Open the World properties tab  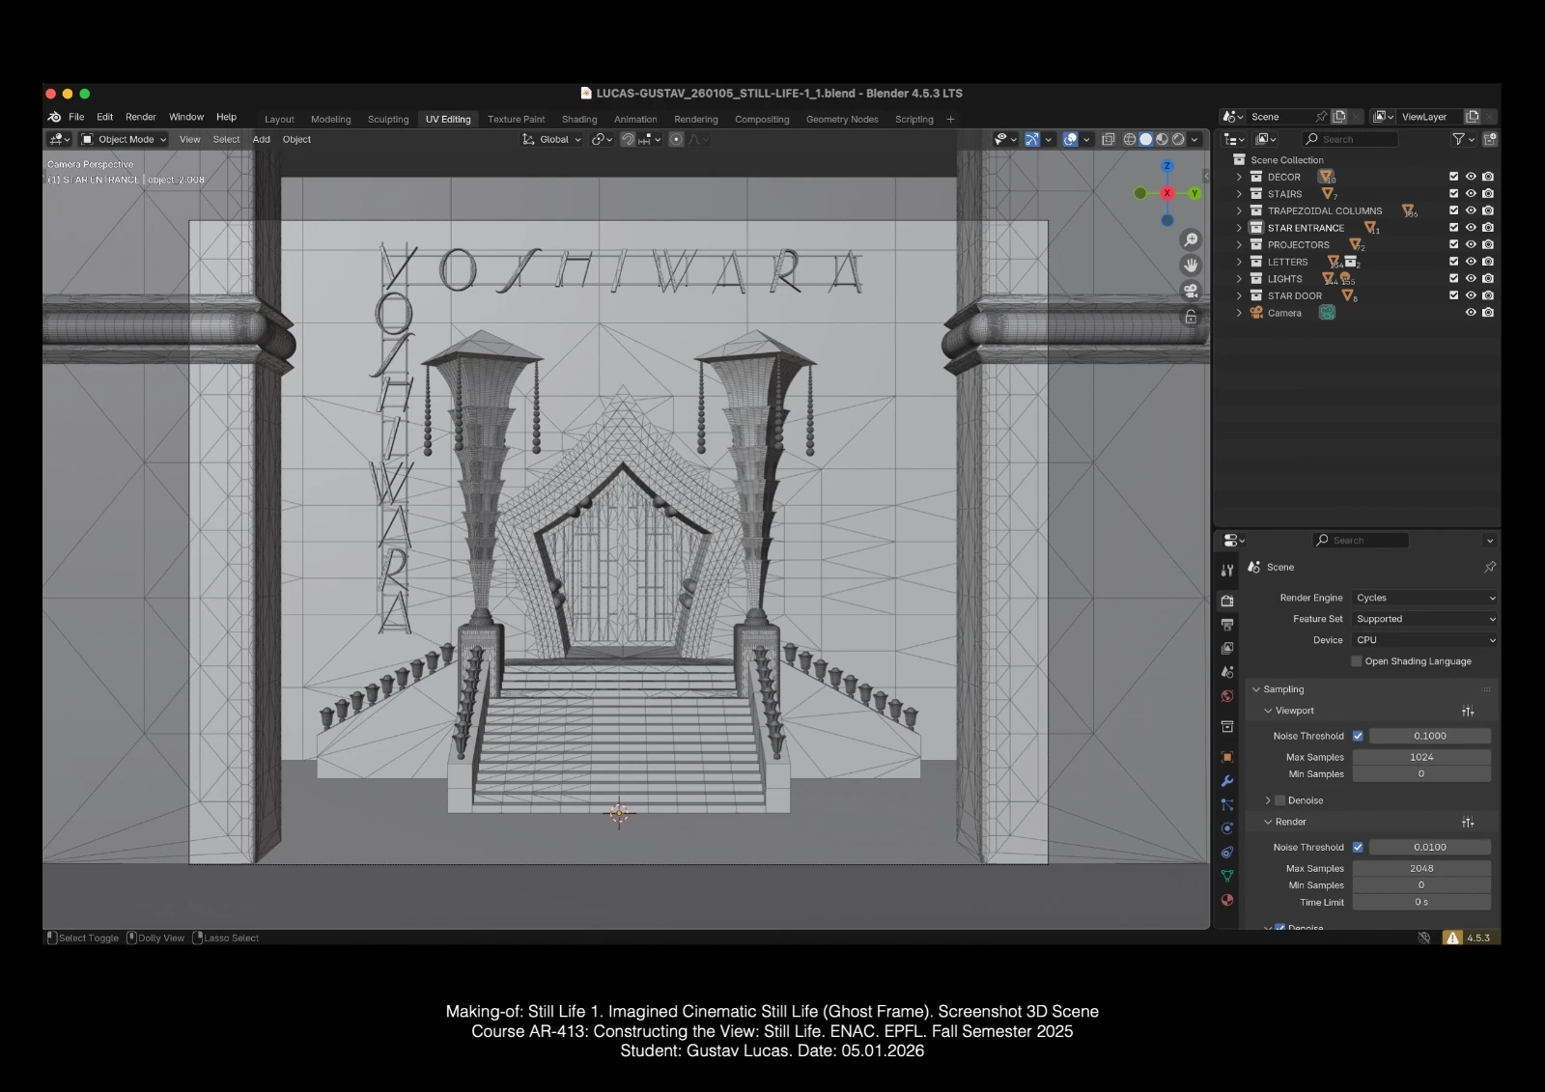coord(1227,696)
